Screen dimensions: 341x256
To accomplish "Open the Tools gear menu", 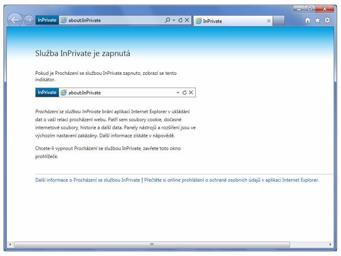I will pyautogui.click(x=327, y=20).
